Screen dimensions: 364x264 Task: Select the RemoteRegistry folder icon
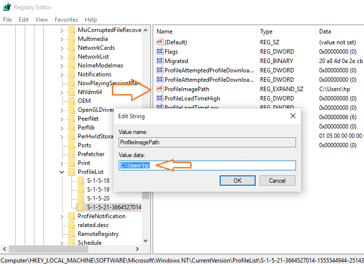[x=72, y=233]
